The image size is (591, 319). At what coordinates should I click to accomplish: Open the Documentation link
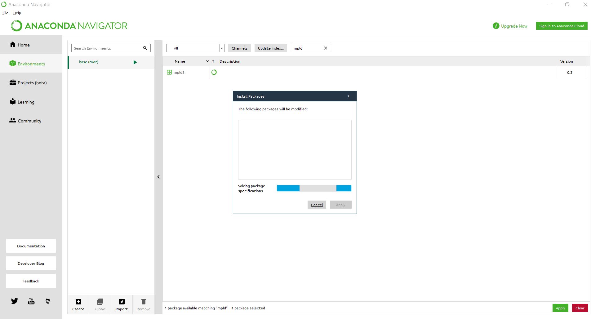pyautogui.click(x=31, y=246)
